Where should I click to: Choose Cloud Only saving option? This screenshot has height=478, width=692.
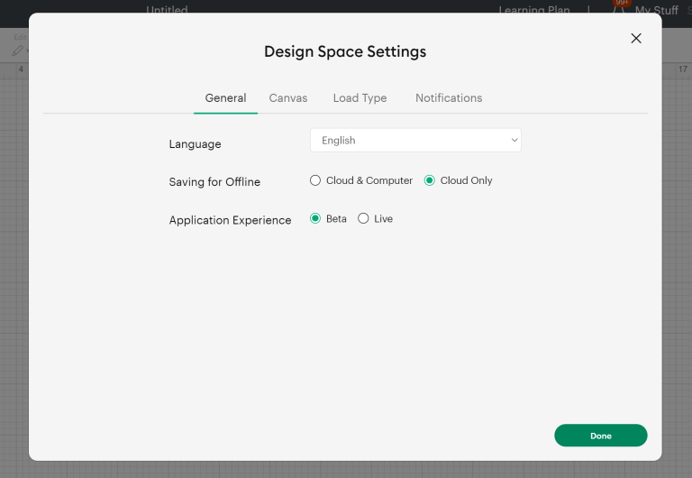coord(430,180)
